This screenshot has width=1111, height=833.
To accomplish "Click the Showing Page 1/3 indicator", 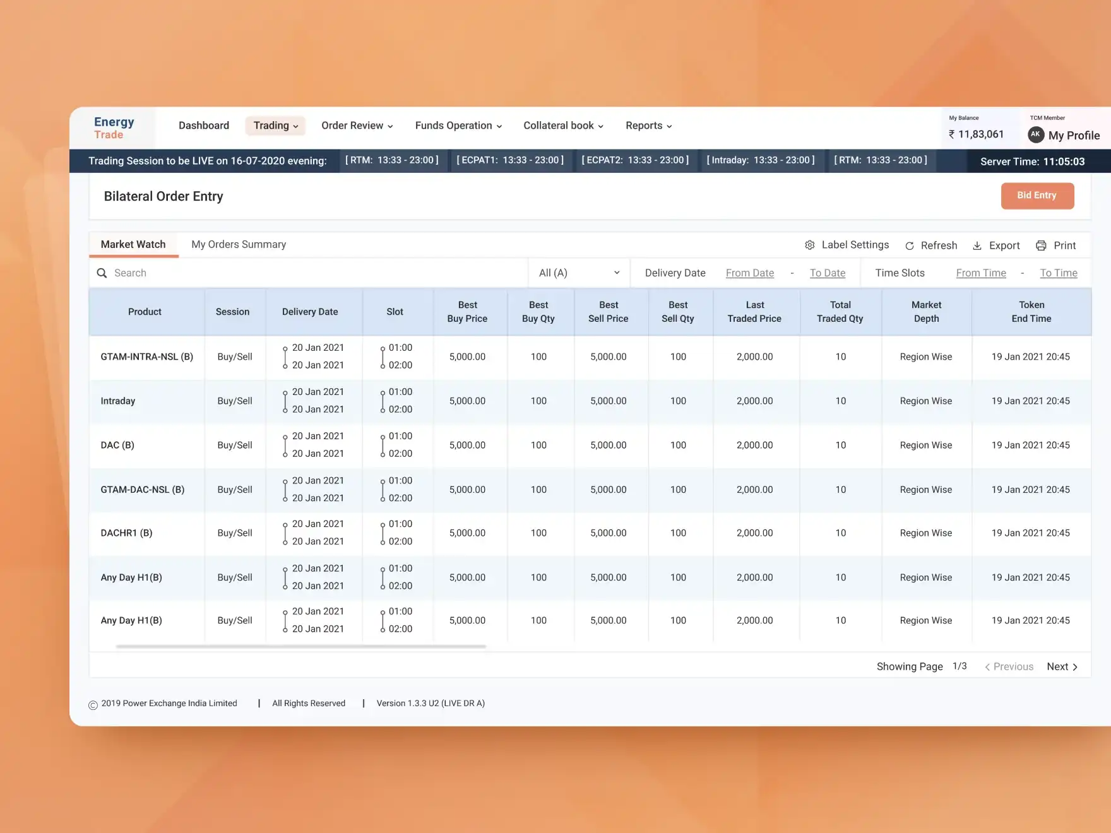I will point(922,667).
